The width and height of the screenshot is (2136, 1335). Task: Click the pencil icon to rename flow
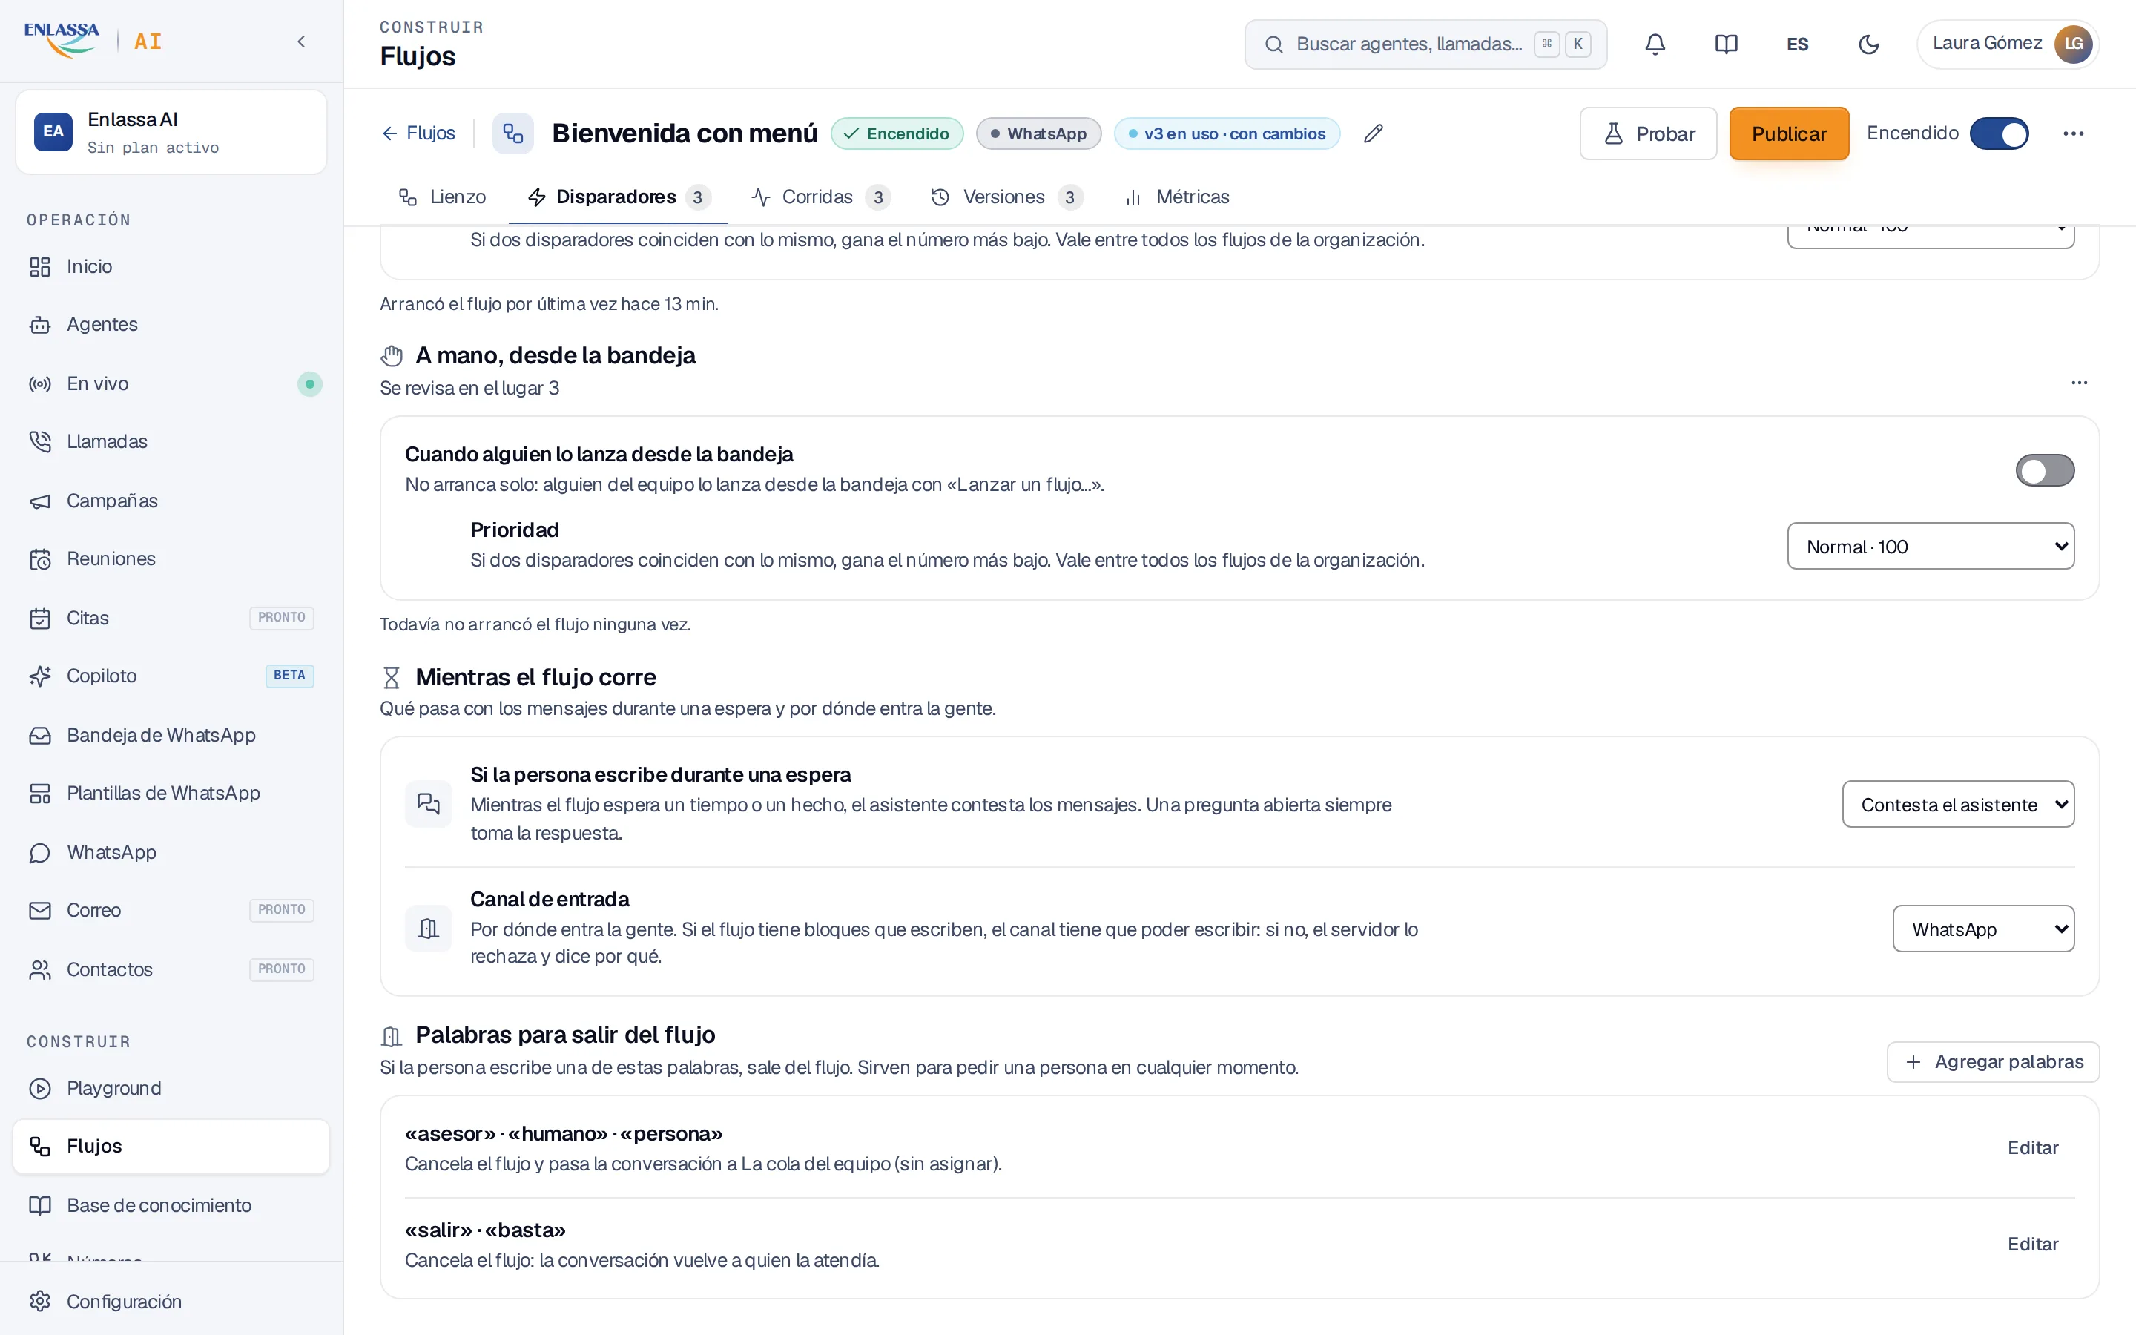(1374, 133)
